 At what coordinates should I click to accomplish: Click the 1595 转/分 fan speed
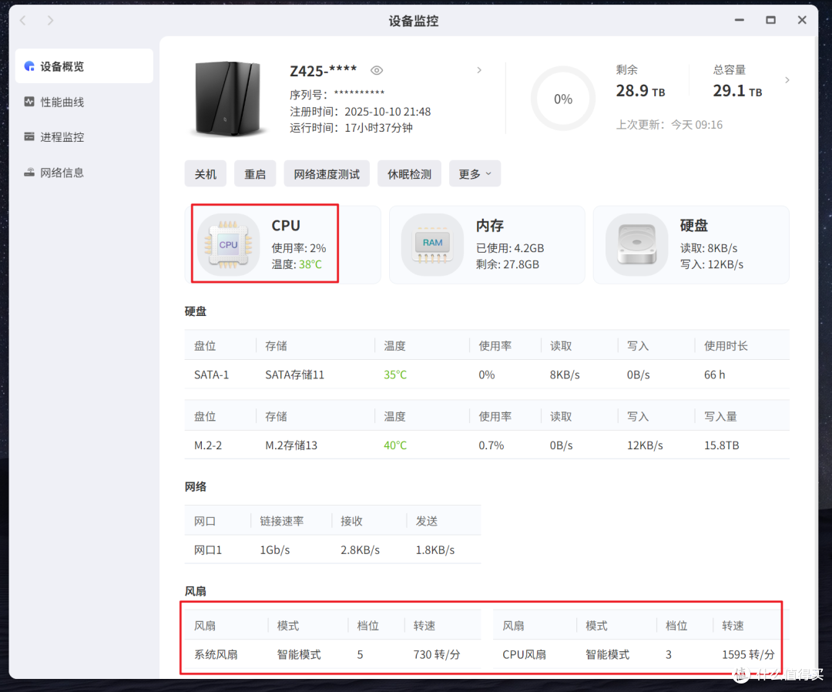tap(748, 654)
